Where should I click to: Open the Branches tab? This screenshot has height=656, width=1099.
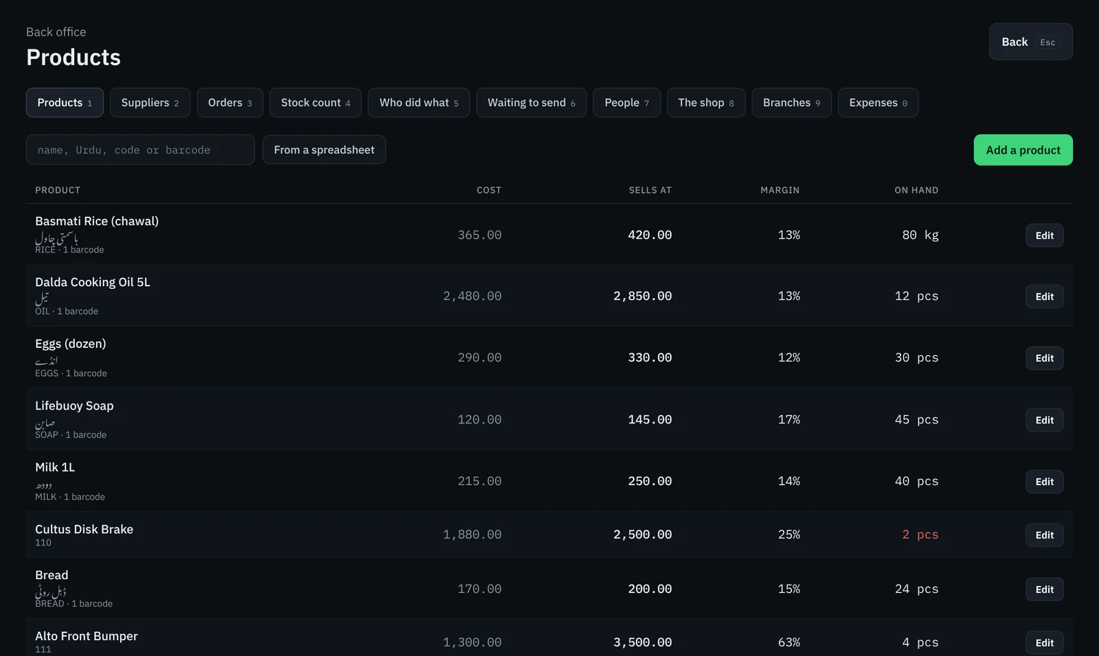pyautogui.click(x=791, y=102)
